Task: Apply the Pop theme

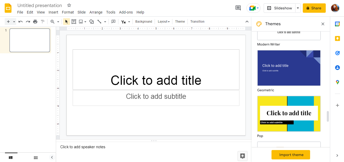Action: [x=289, y=114]
